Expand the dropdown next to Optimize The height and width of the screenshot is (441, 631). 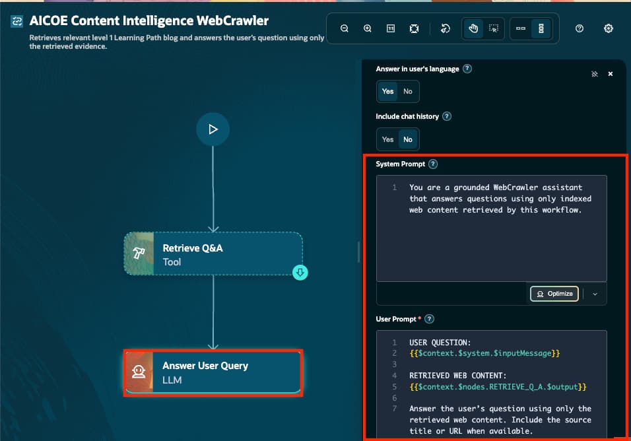[595, 294]
